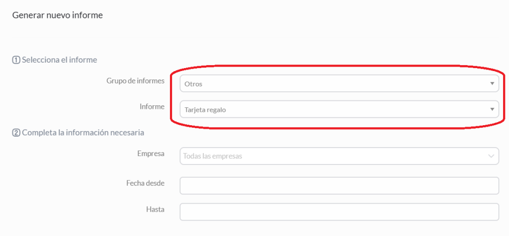This screenshot has width=509, height=236.
Task: Click the arrow of the Tarjeta regalo dropdown
Action: (x=492, y=110)
